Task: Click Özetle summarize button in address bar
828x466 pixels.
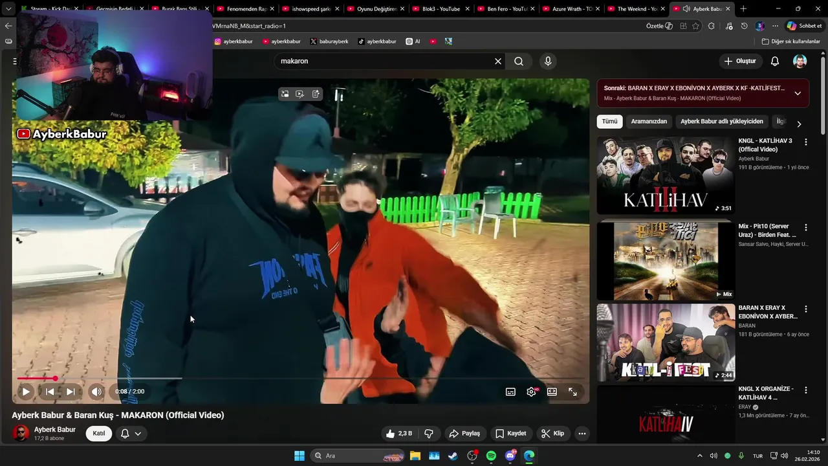Action: pos(659,26)
